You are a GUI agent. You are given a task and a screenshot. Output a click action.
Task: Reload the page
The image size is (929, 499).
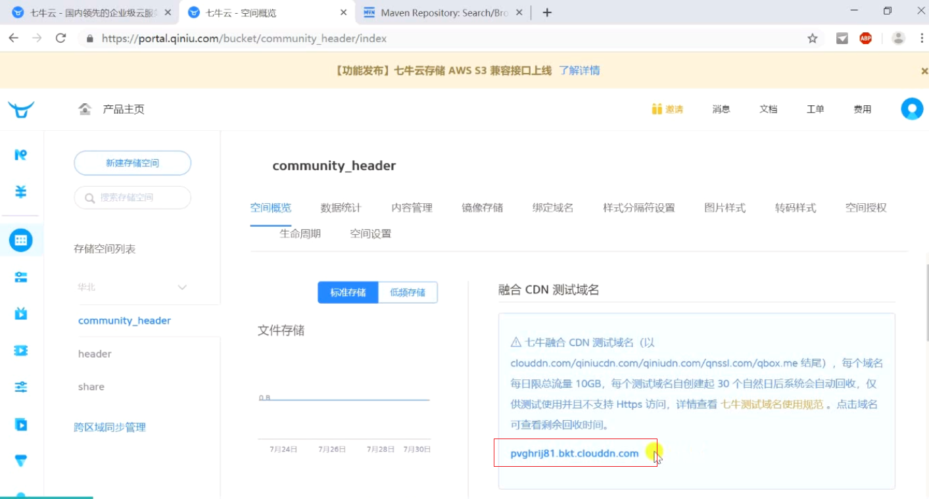tap(60, 38)
